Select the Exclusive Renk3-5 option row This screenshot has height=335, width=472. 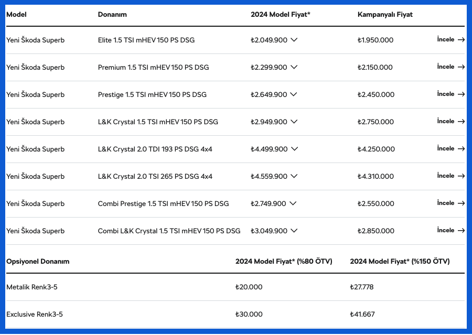pos(235,314)
